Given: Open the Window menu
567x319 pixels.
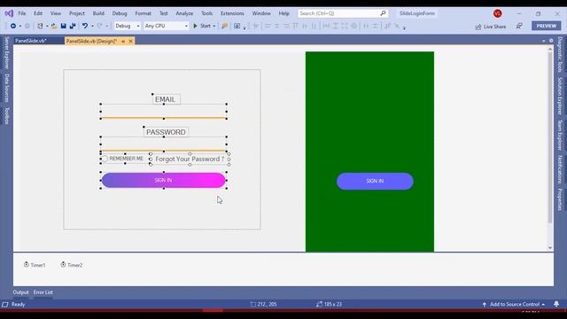Looking at the screenshot, I should click(261, 13).
